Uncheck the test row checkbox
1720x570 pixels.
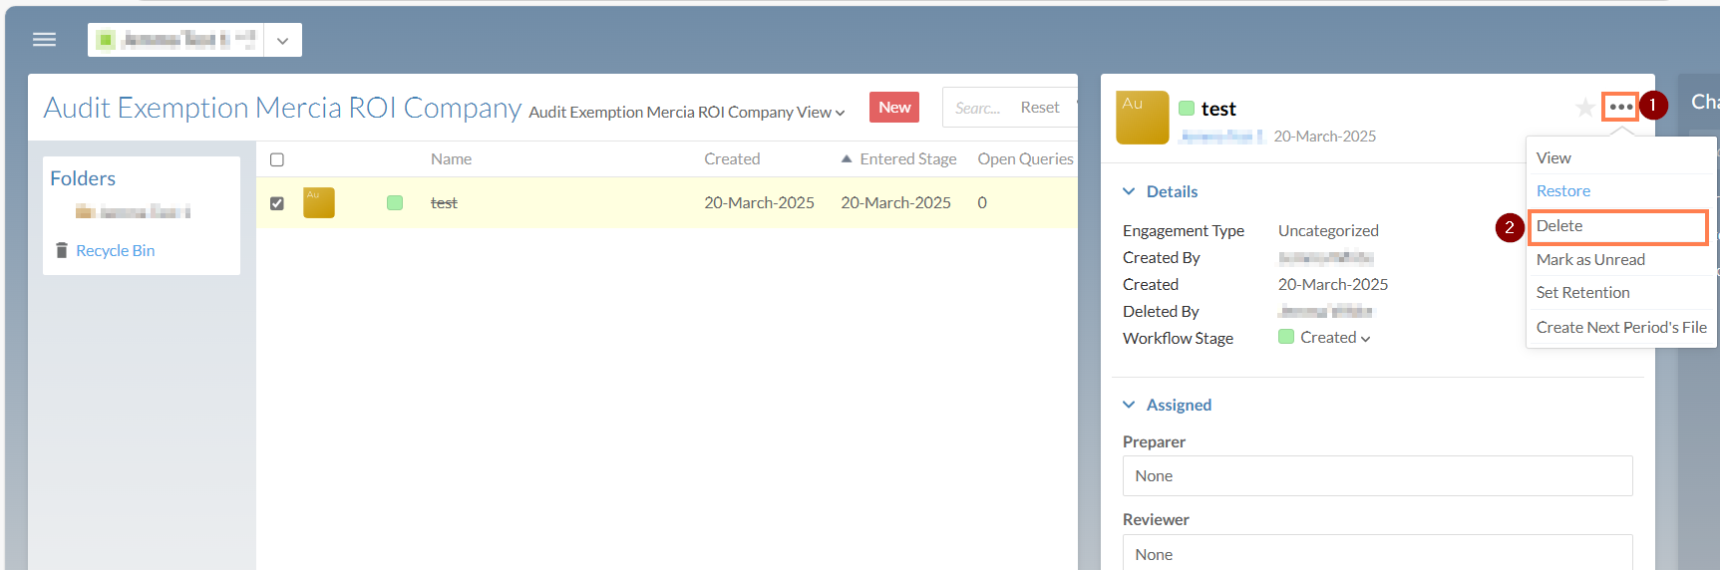(x=277, y=203)
